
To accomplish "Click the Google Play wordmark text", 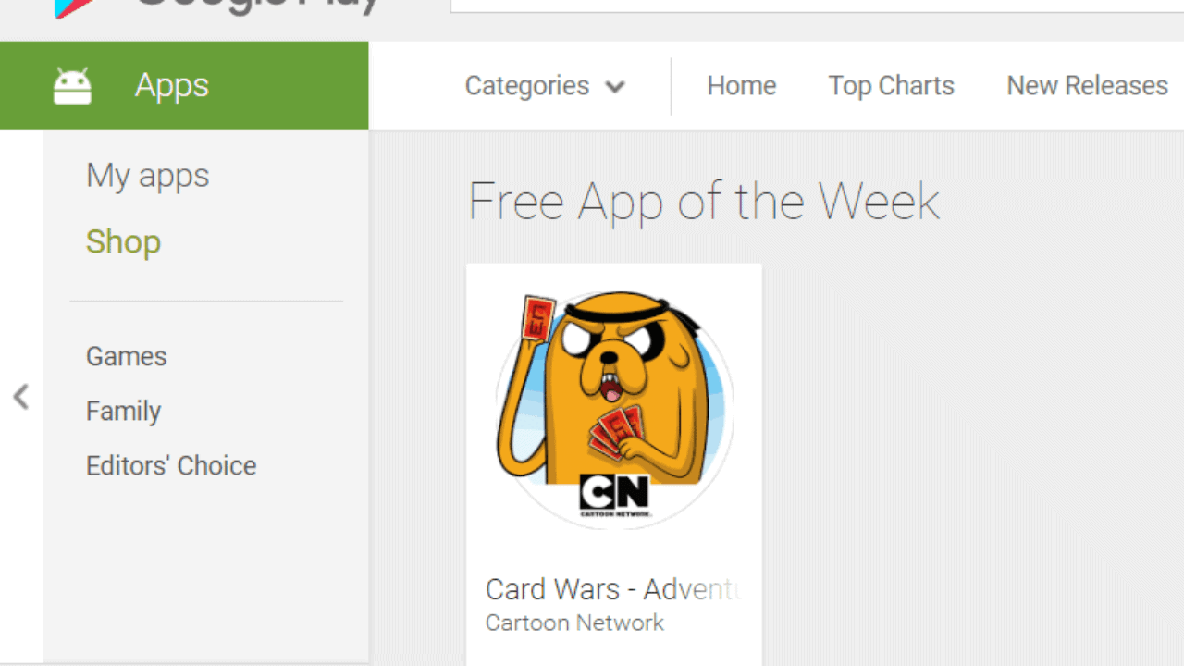I will click(x=257, y=6).
